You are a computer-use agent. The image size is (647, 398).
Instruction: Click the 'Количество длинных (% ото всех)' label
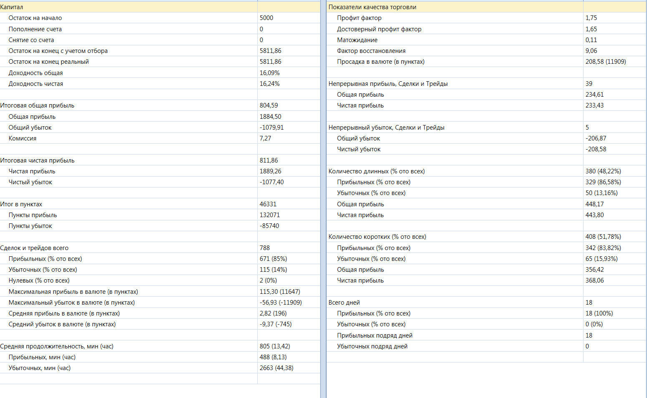pyautogui.click(x=377, y=171)
